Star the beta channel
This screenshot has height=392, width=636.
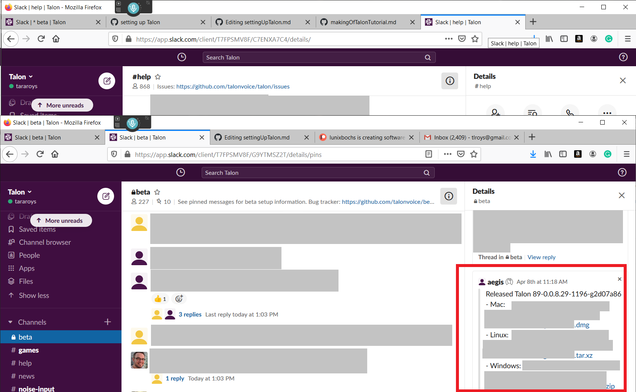tap(157, 192)
